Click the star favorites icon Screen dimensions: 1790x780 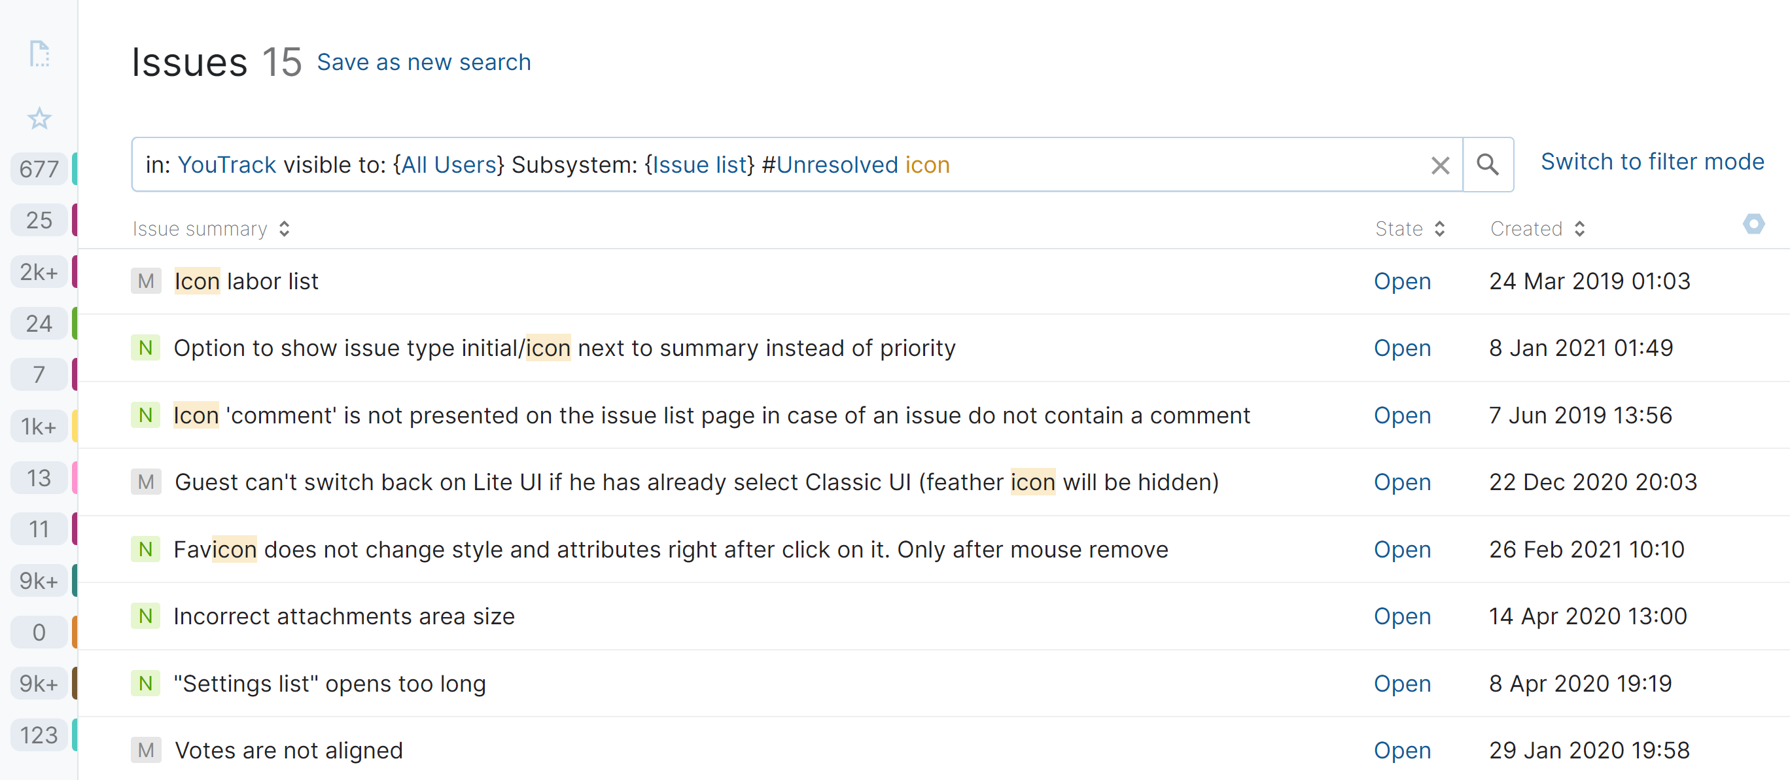point(40,118)
